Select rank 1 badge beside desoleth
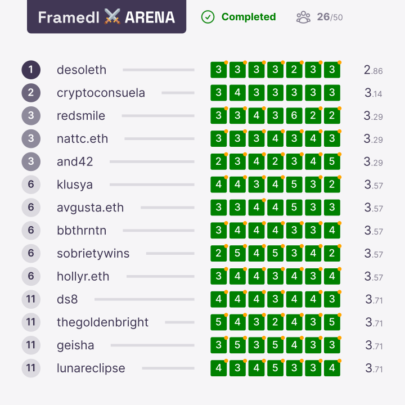 pyautogui.click(x=31, y=70)
